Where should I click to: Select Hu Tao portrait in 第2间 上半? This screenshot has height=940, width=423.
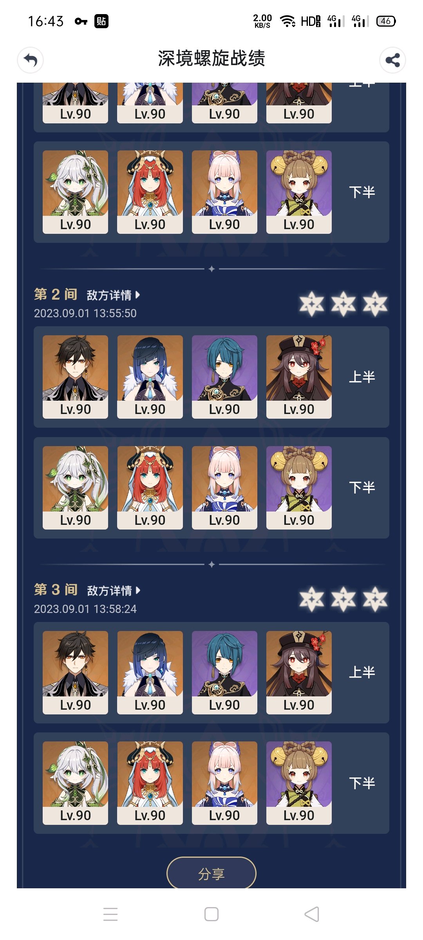point(299,377)
